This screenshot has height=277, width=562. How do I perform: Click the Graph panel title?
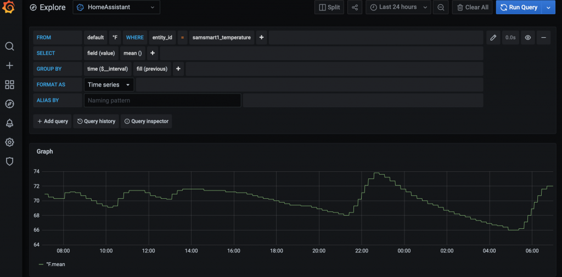coord(45,152)
